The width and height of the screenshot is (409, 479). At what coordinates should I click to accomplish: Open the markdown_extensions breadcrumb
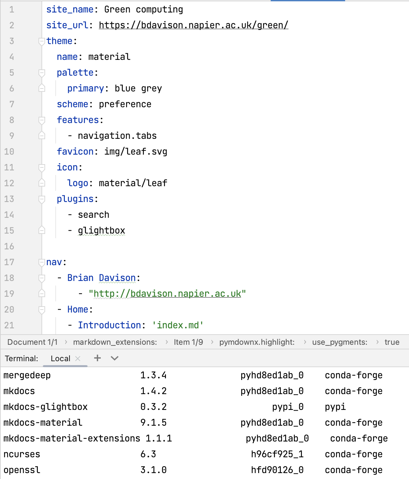pyautogui.click(x=115, y=342)
